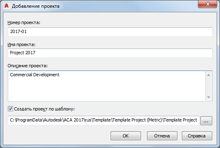Click the description scrollbar down arrow
Image resolution: width=220 pixels, height=148 pixels.
(209, 97)
